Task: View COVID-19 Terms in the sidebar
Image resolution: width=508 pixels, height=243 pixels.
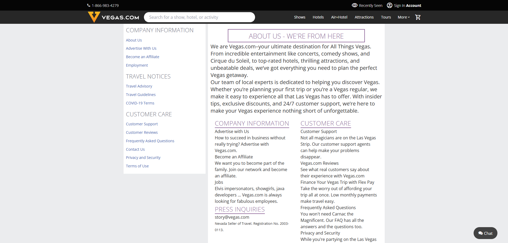Action: [140, 103]
